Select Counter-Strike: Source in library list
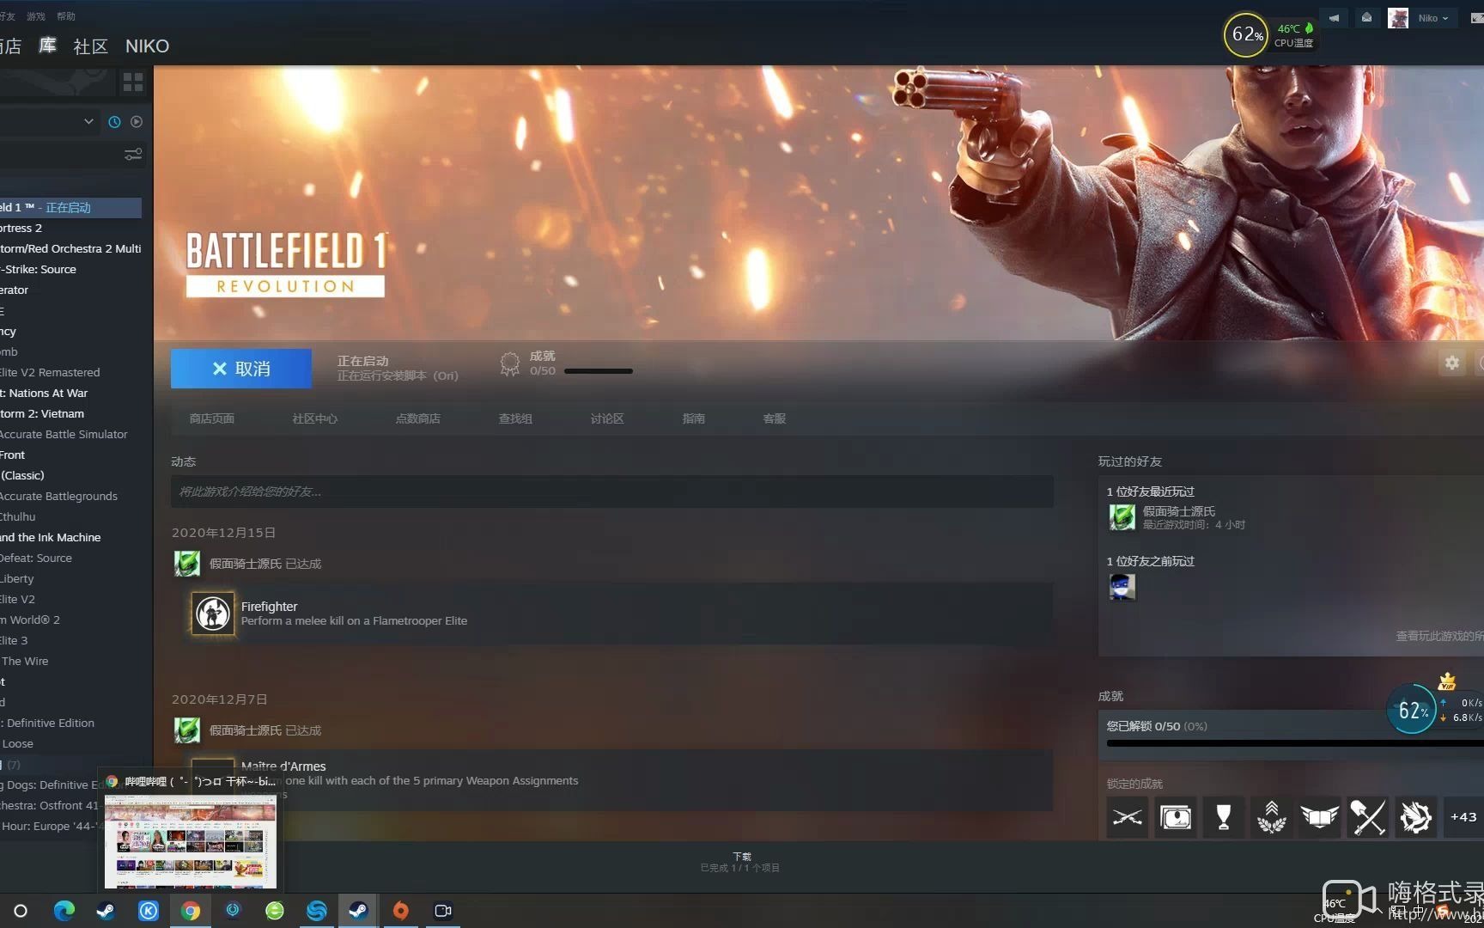Viewport: 1484px width, 928px height. pyautogui.click(x=70, y=270)
